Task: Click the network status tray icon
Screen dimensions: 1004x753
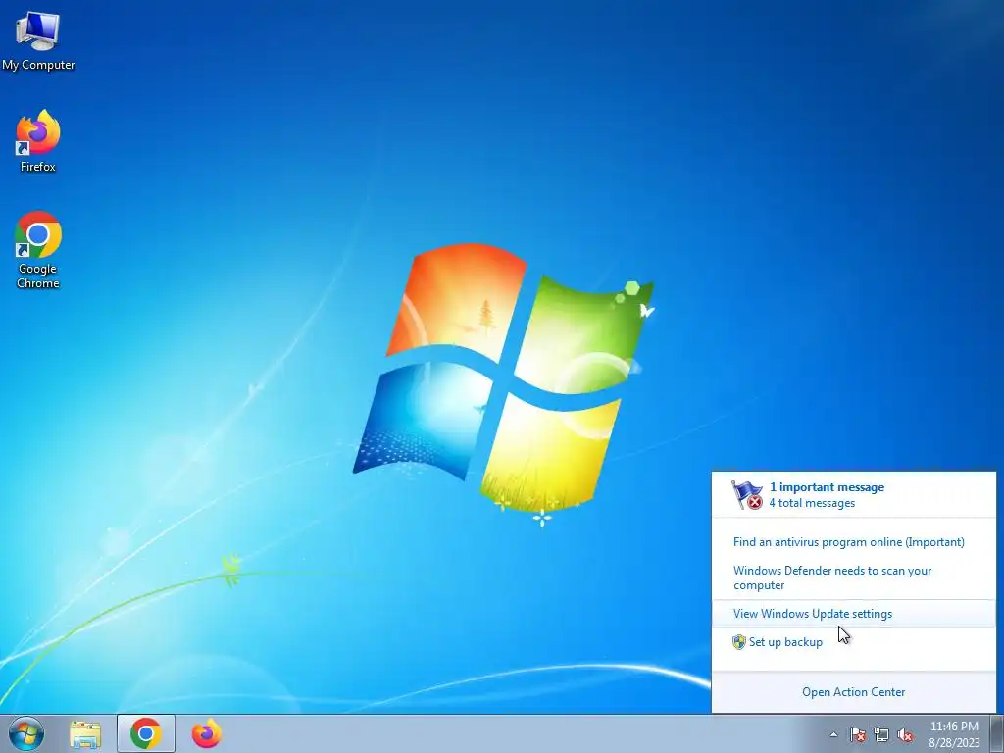Action: [x=881, y=734]
